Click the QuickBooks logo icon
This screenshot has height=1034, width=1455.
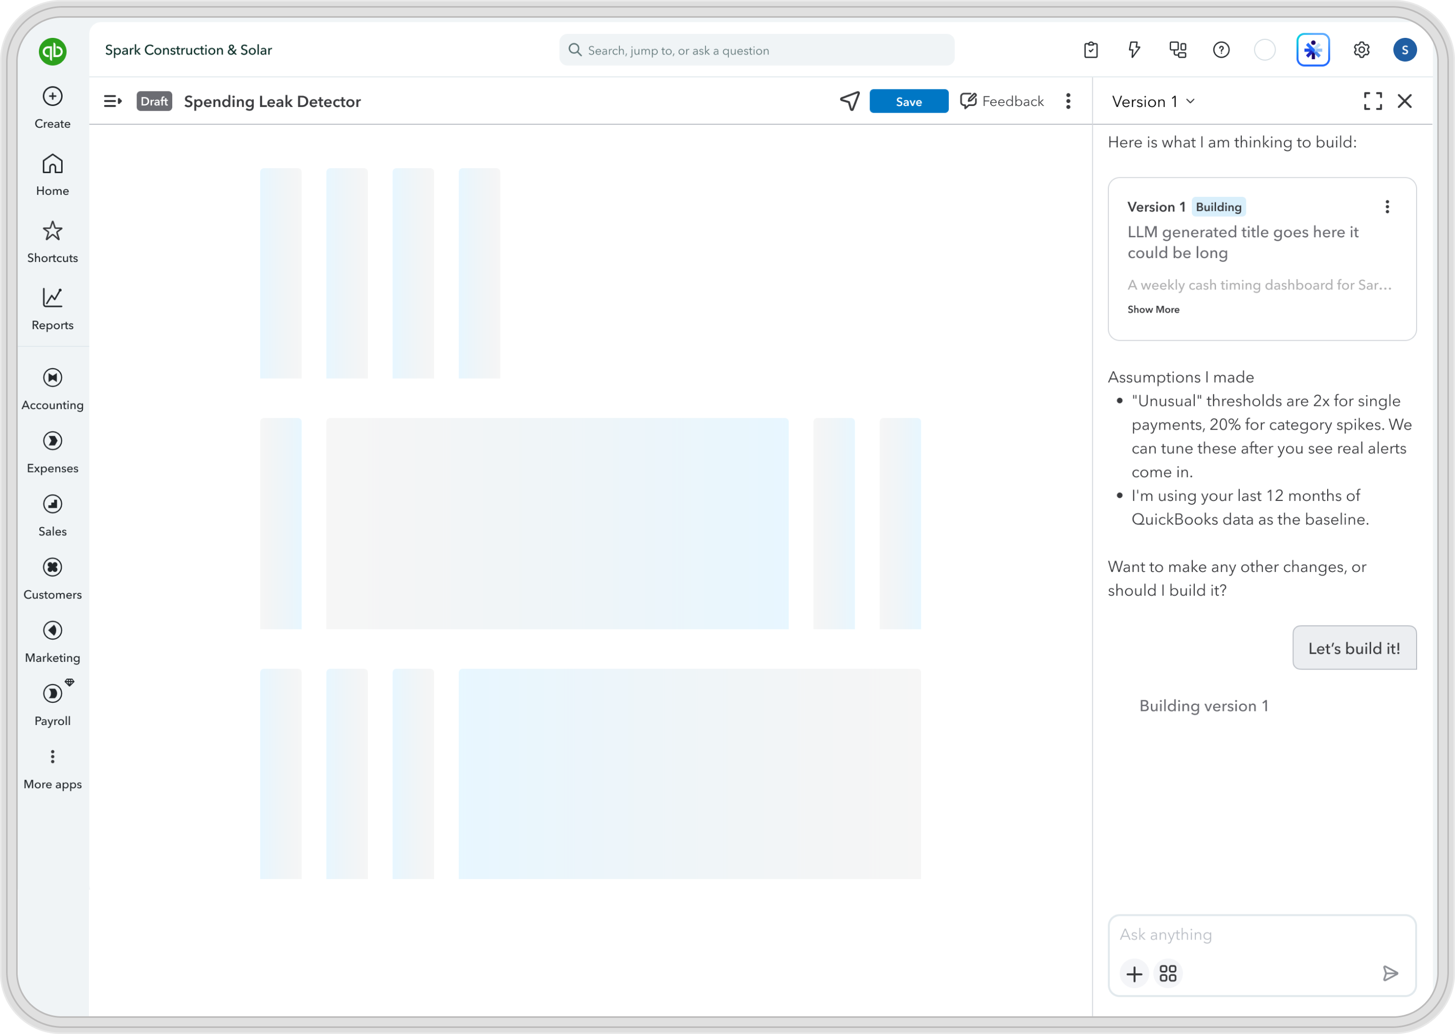pos(52,51)
